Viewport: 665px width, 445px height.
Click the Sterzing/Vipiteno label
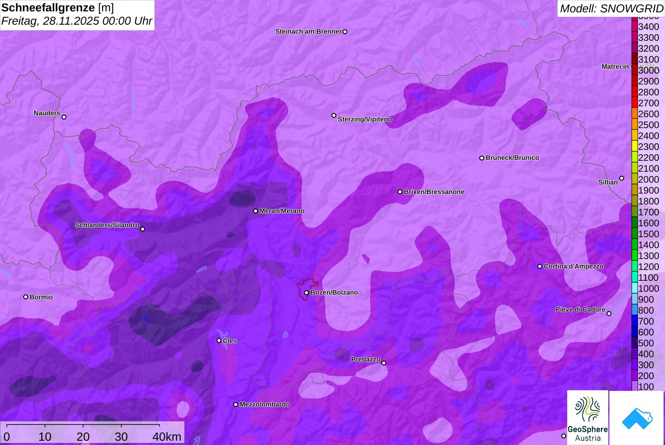click(365, 120)
